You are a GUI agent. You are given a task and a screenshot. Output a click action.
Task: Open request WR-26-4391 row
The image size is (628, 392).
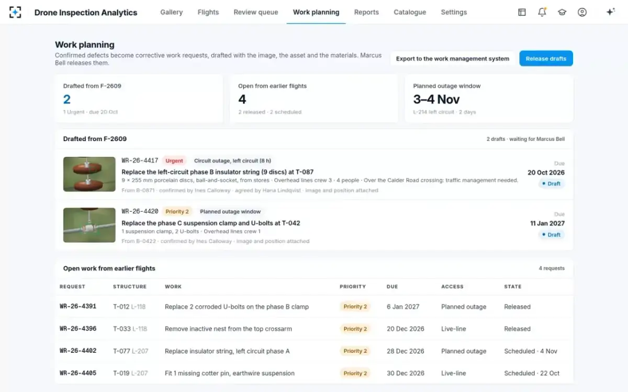(x=314, y=307)
